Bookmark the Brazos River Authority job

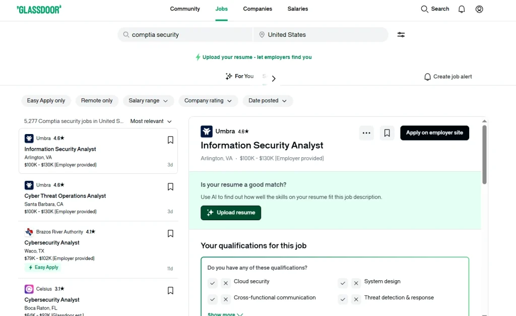click(170, 233)
